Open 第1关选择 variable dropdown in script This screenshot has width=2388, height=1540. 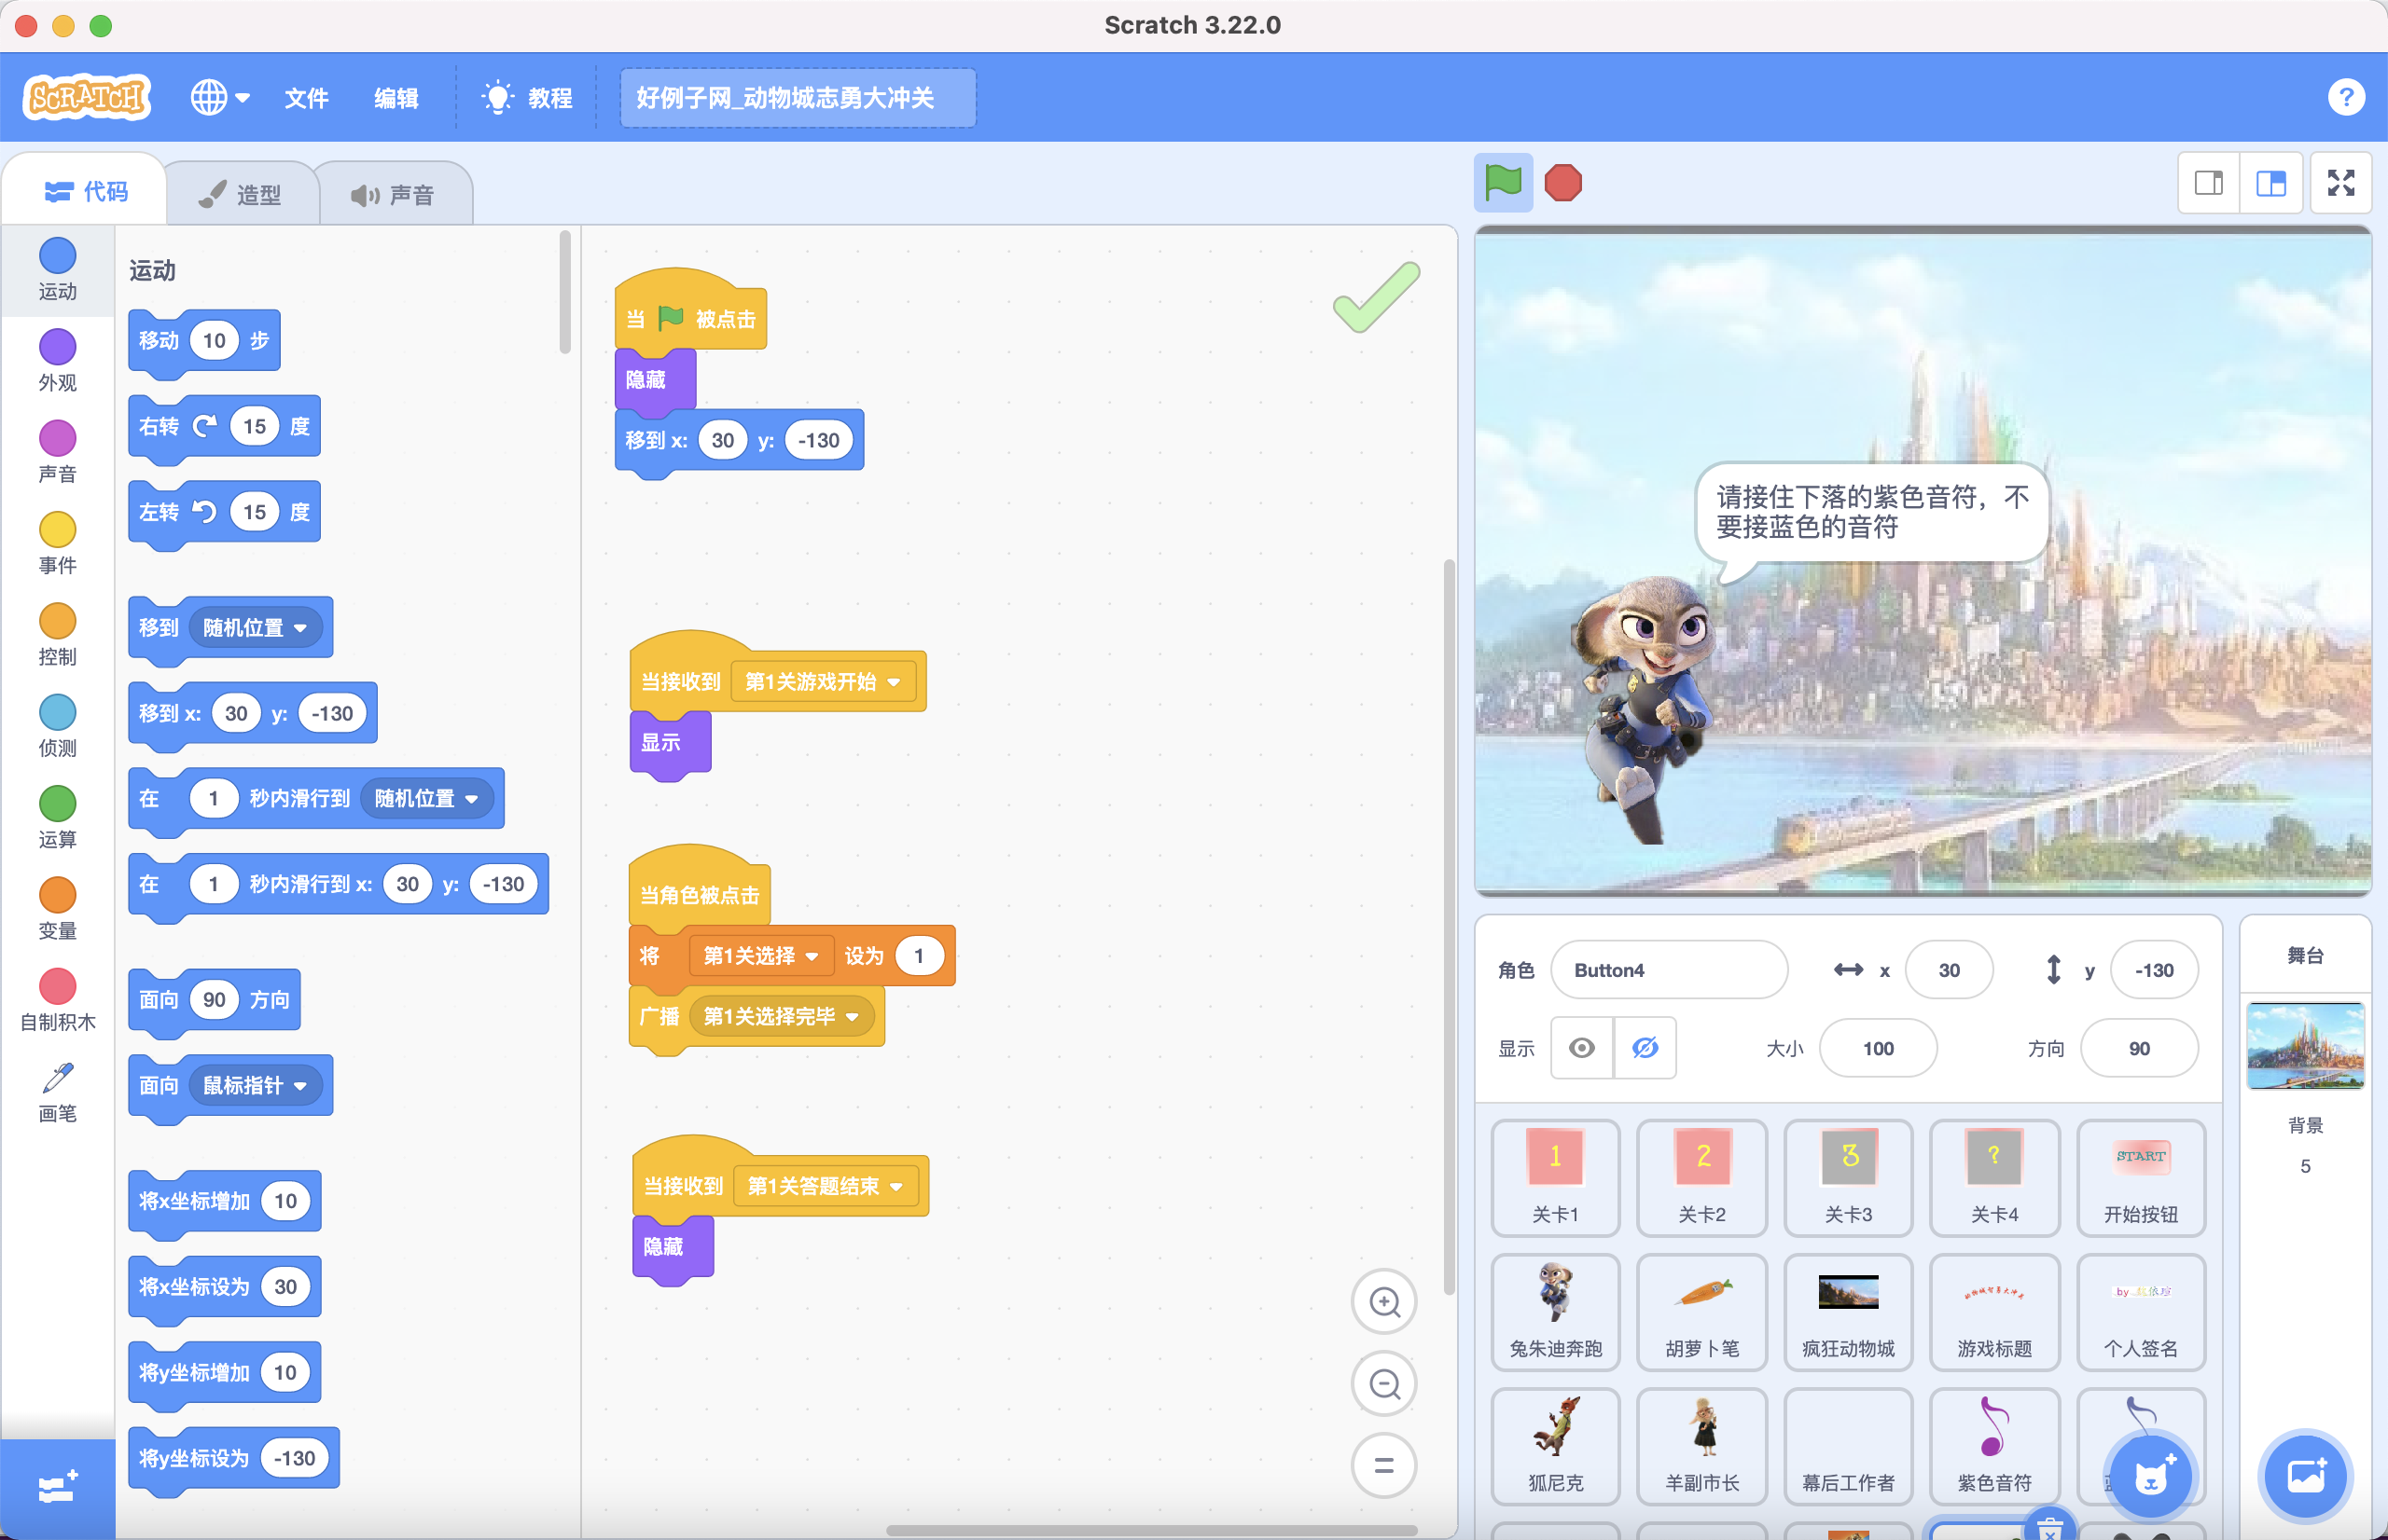[x=761, y=955]
